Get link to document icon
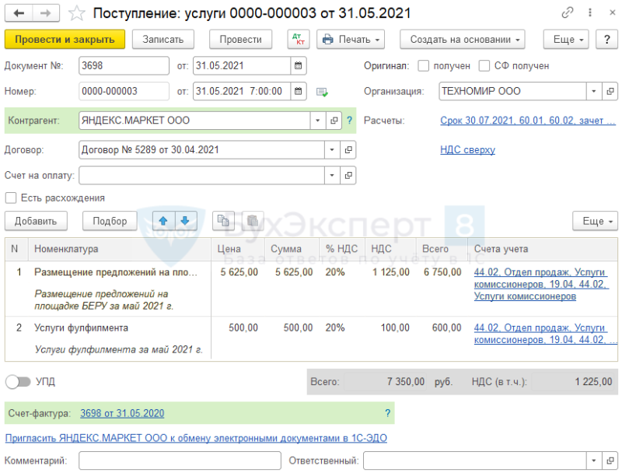 click(x=568, y=12)
